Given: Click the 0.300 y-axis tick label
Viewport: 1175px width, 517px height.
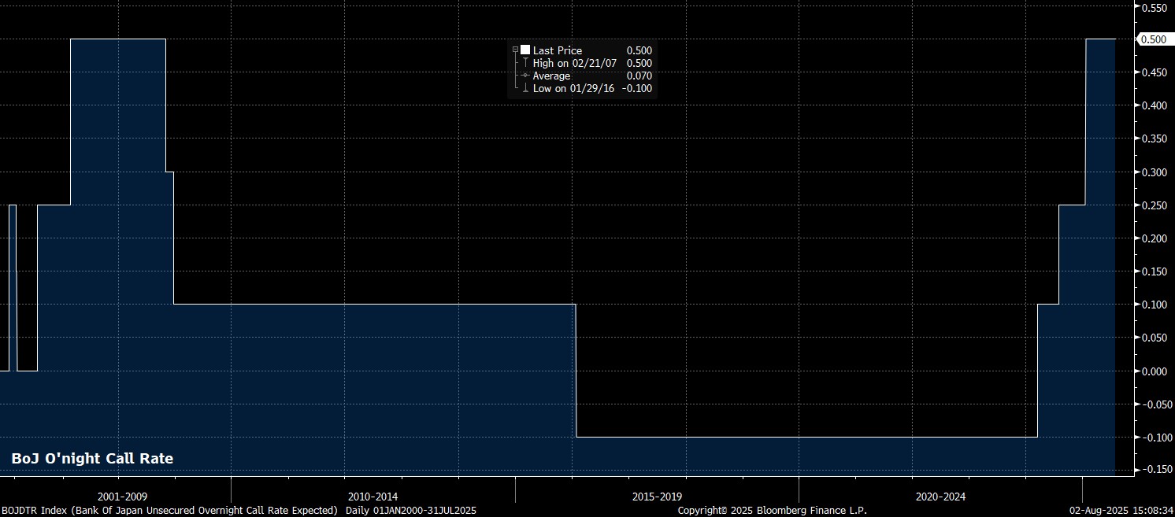Looking at the screenshot, I should click(x=1156, y=172).
